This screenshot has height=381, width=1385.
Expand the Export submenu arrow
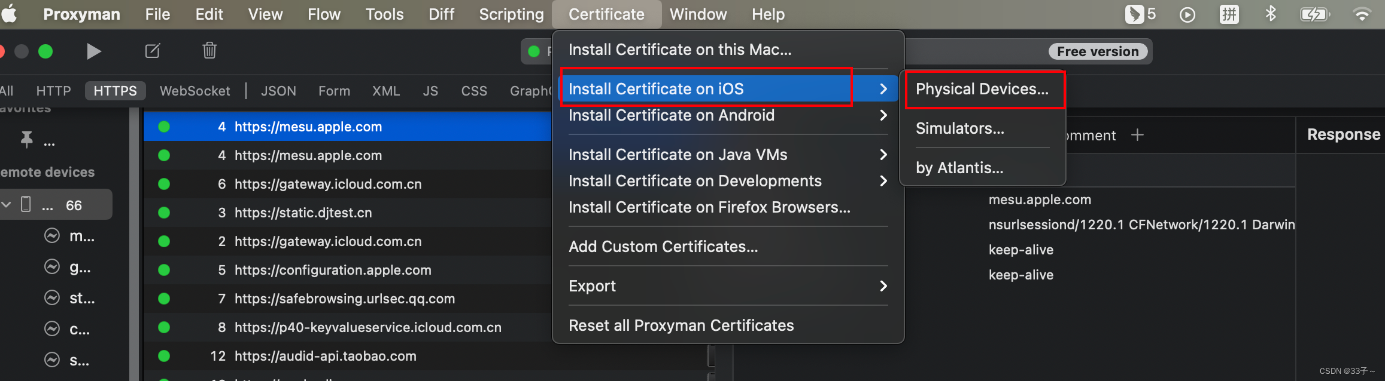(x=883, y=286)
